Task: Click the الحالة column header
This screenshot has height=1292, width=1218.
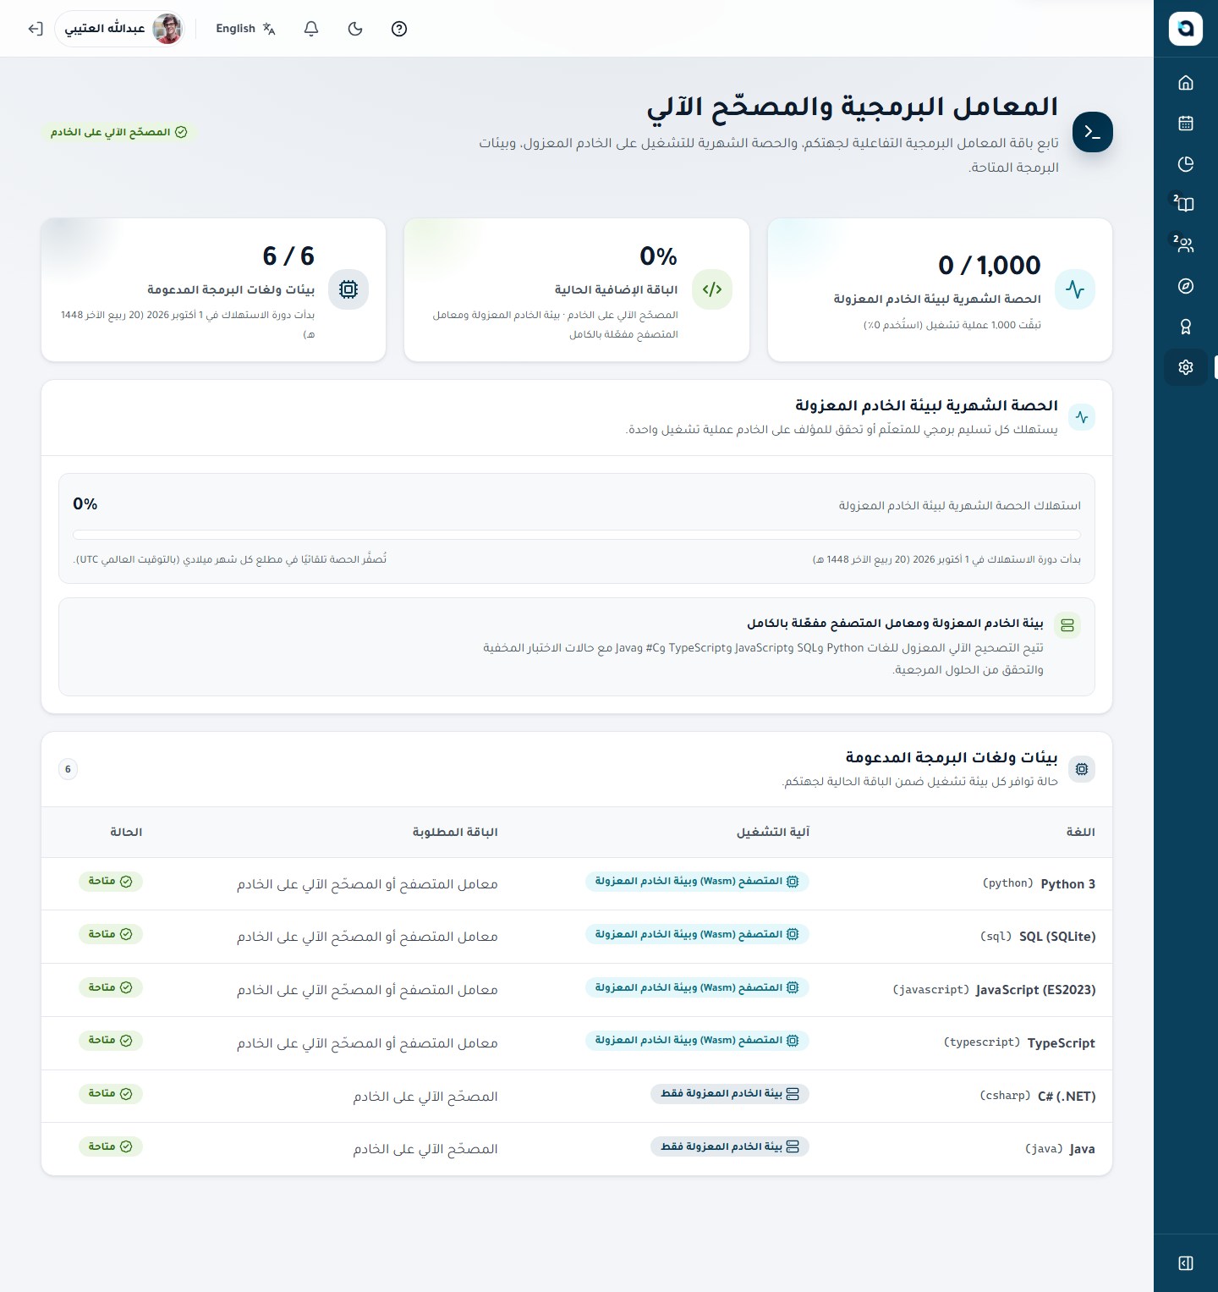Action: coord(126,833)
